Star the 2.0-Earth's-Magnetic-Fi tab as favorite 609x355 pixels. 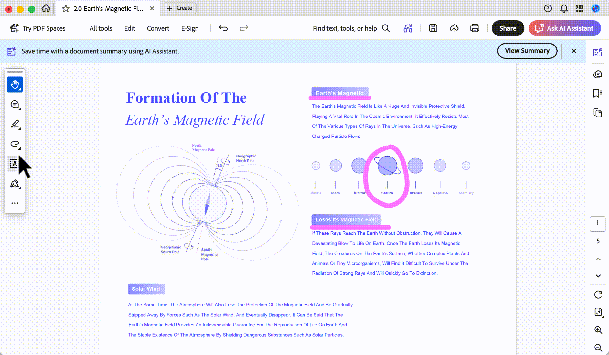pos(66,9)
